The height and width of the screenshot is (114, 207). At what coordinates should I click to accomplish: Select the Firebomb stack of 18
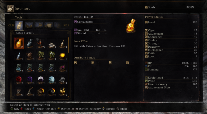coord(41,91)
